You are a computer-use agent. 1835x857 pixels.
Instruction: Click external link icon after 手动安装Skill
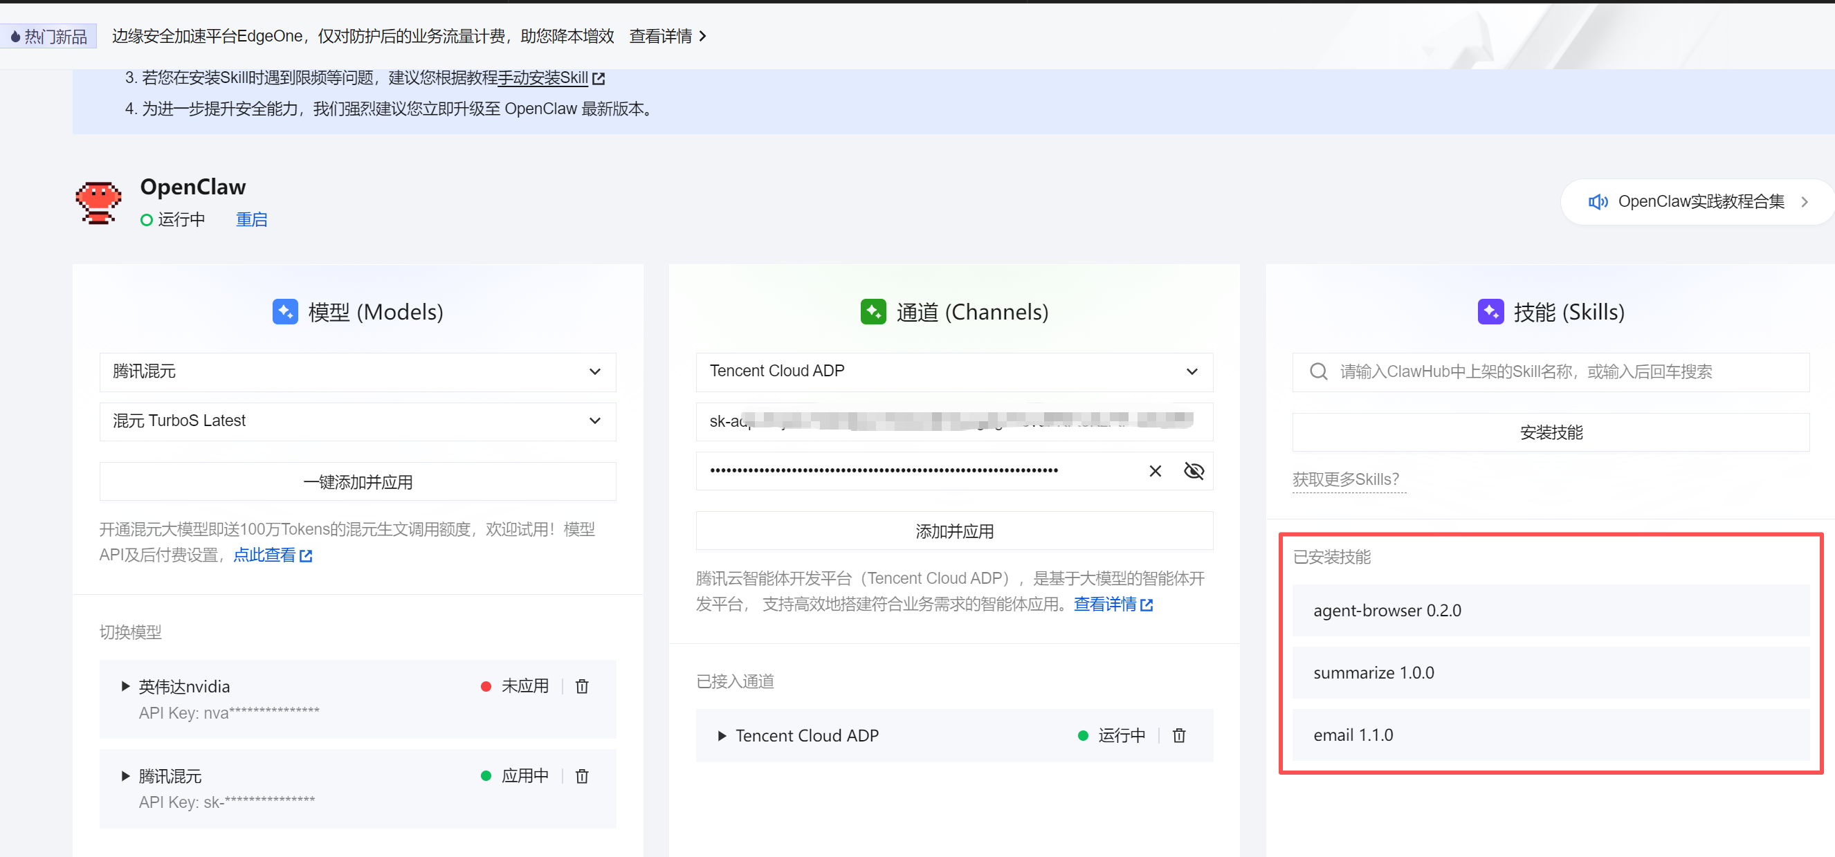[599, 78]
